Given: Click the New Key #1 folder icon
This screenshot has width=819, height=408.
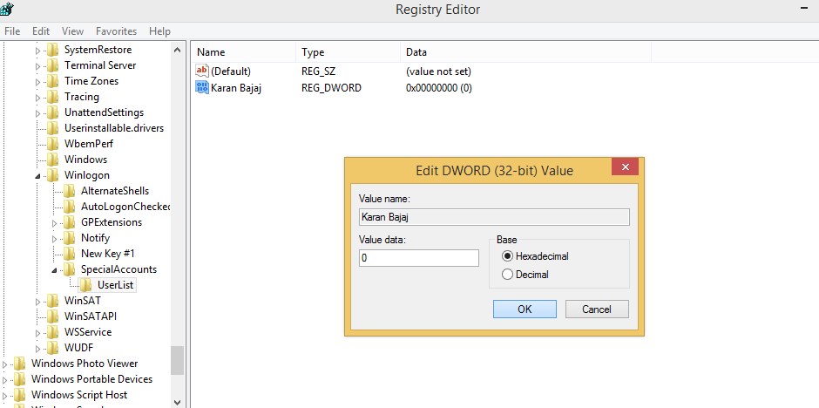Looking at the screenshot, I should [69, 254].
